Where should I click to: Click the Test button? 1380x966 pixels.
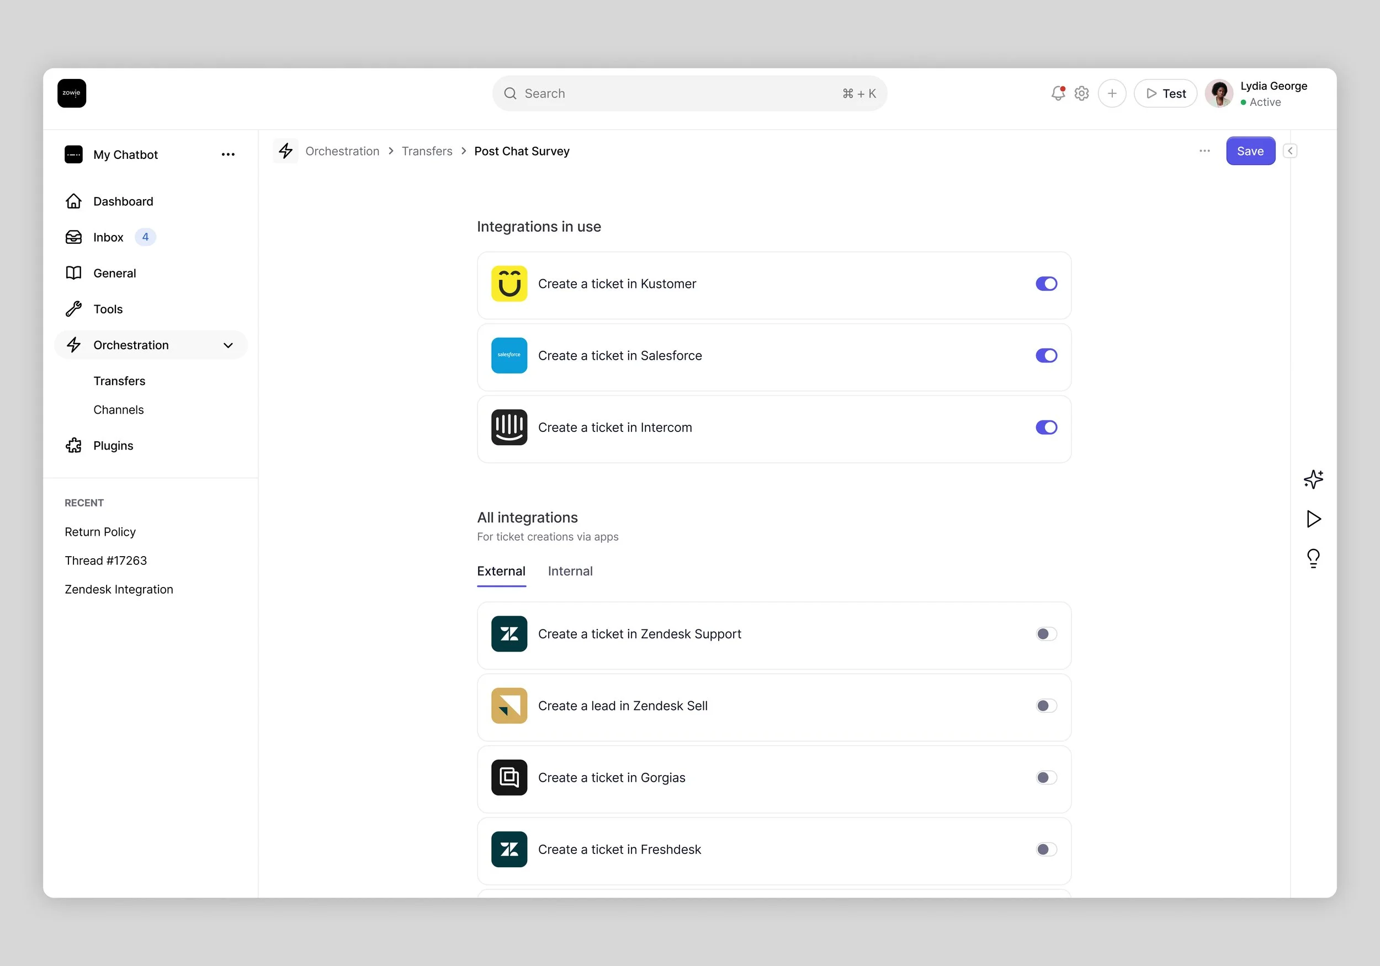1165,93
